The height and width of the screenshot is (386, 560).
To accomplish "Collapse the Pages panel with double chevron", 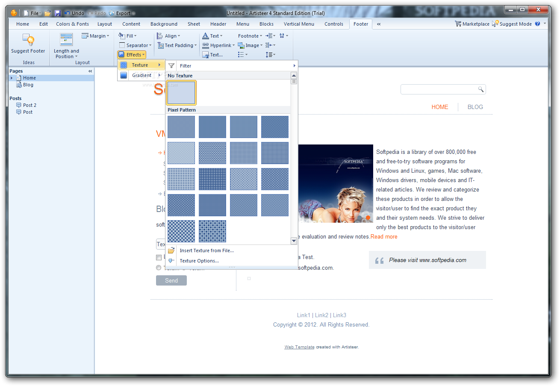I will 90,71.
